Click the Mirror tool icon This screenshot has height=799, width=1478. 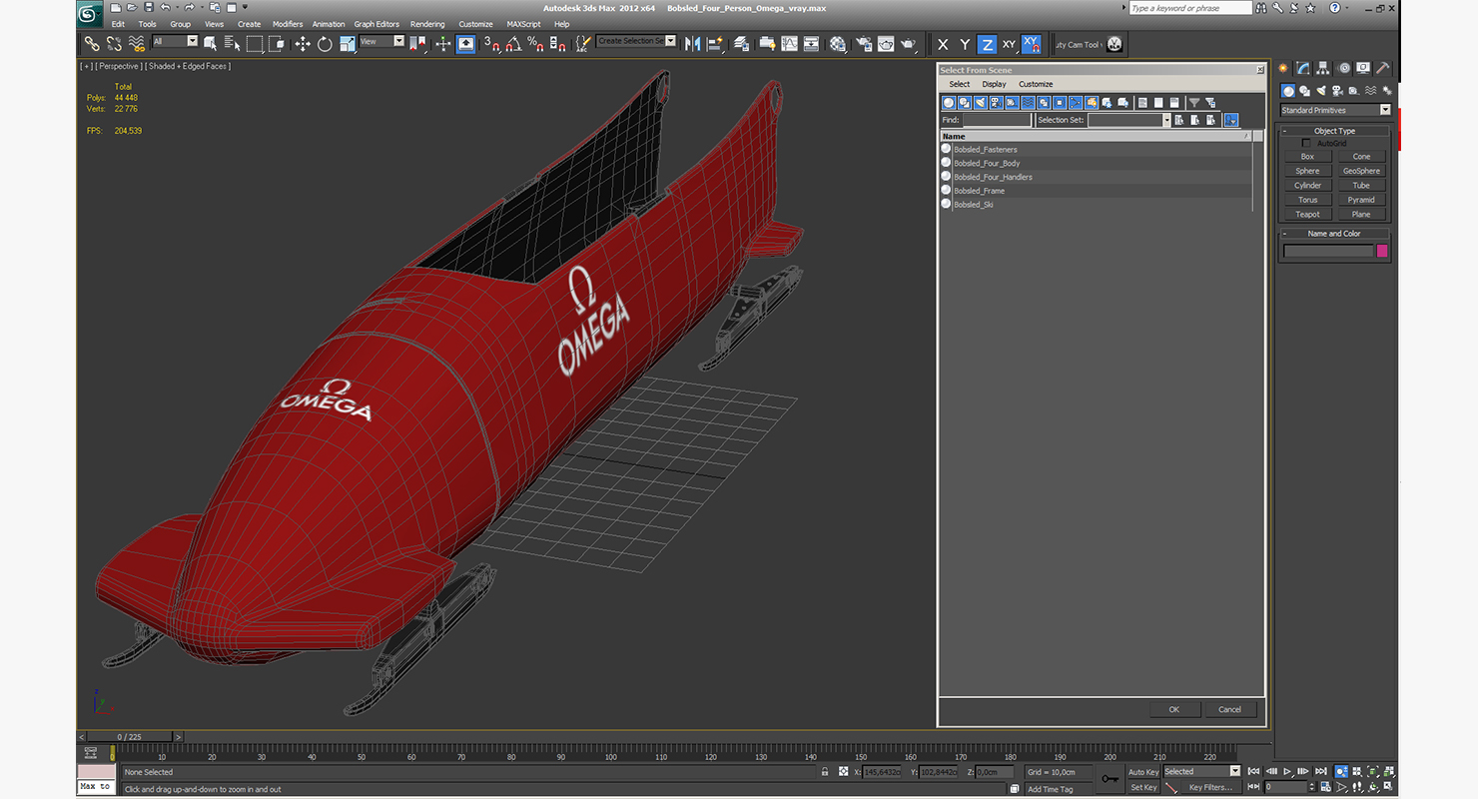[x=692, y=44]
